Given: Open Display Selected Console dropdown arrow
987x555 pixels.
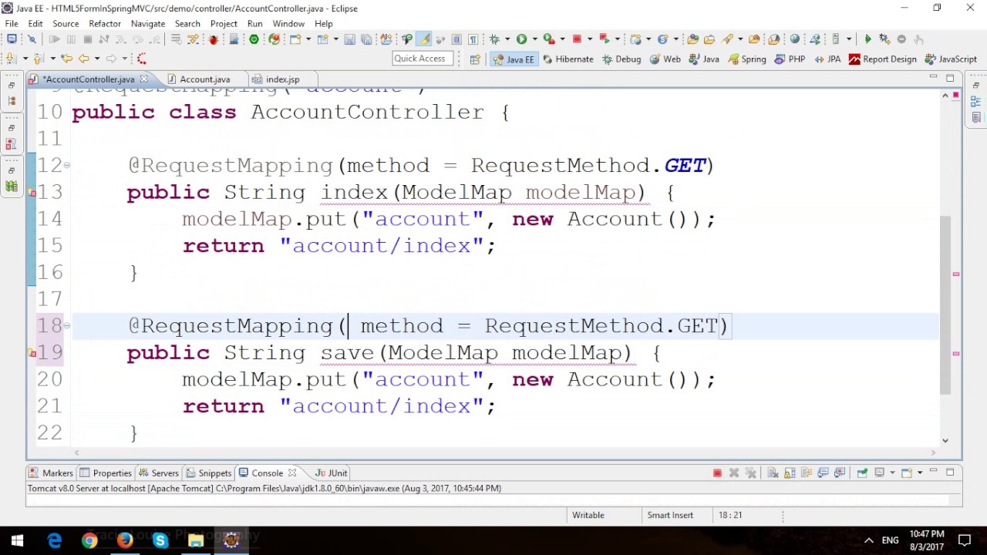Looking at the screenshot, I should point(892,473).
